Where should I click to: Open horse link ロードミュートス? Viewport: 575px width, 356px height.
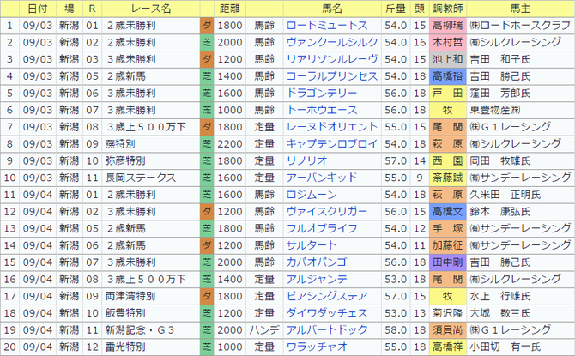pyautogui.click(x=327, y=26)
